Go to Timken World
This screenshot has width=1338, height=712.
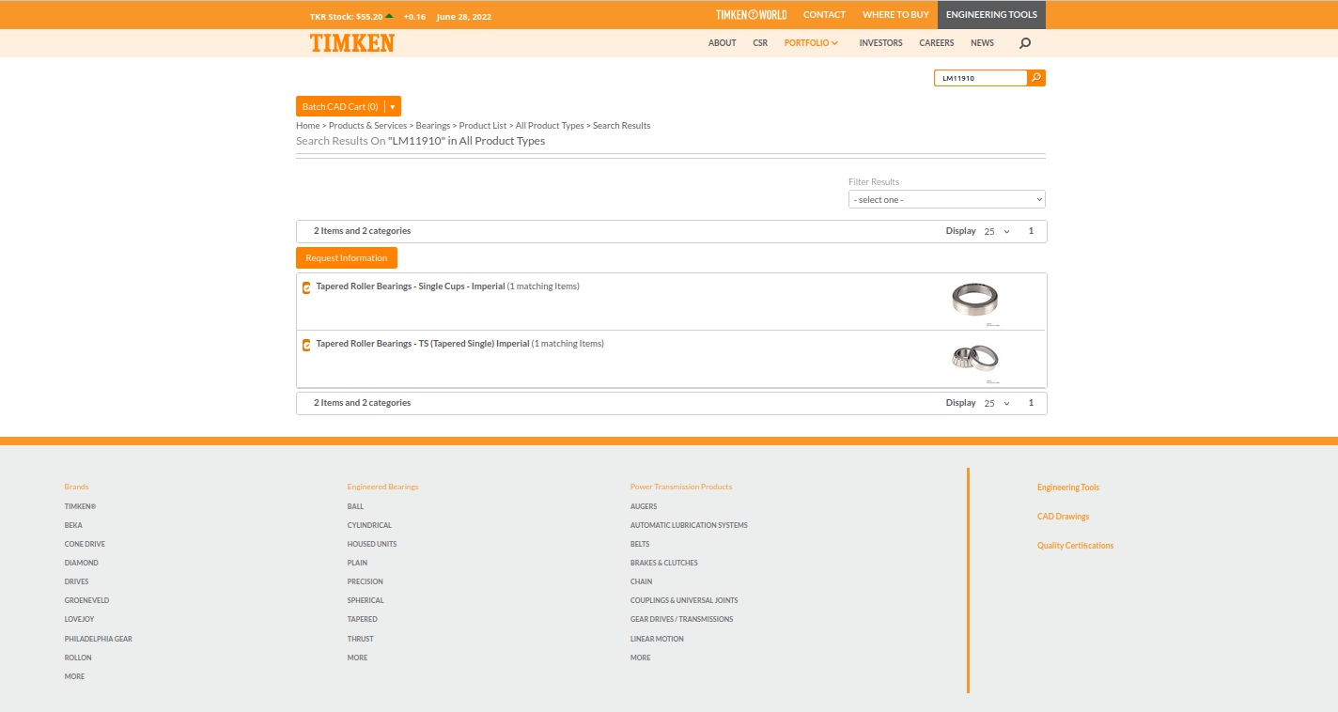tap(751, 15)
